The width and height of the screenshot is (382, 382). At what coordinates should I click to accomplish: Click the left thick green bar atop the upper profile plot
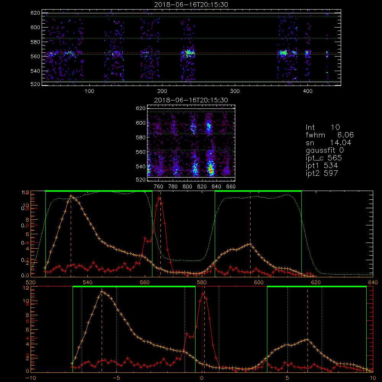tap(99, 191)
